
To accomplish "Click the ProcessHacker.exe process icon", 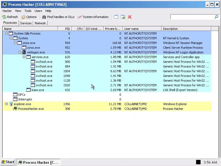I will (15, 109).
